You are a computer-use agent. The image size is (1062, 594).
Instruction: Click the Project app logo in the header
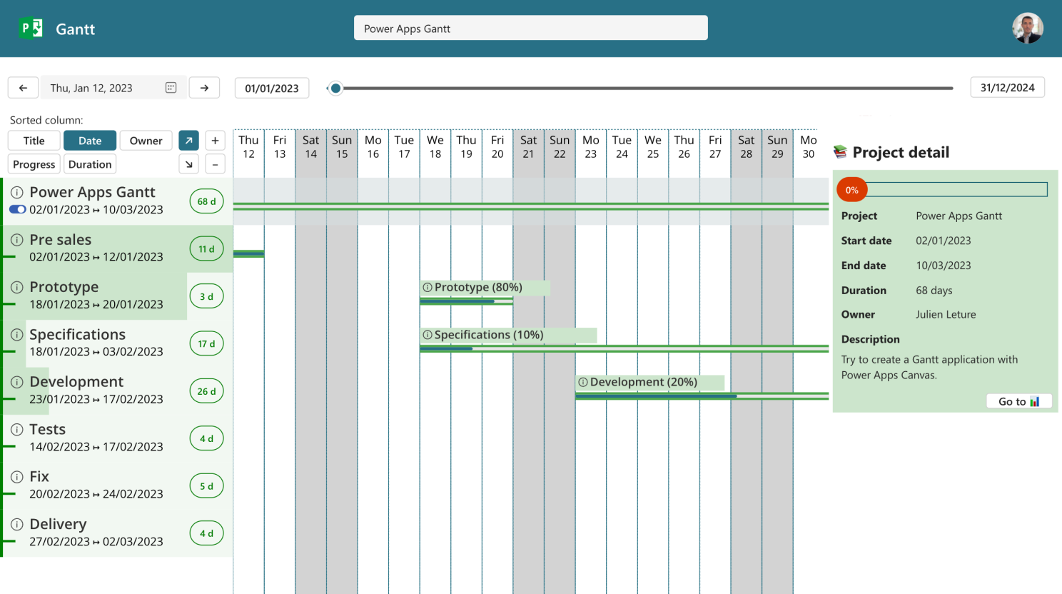coord(31,29)
